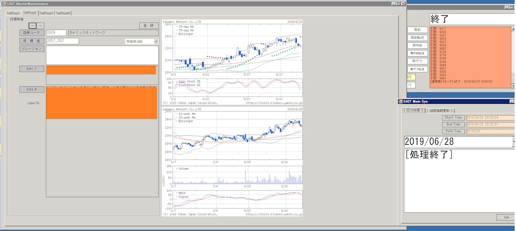Open the 銘柄情報更新 tab in SAIT Main Sys
The width and height of the screenshot is (516, 231).
pyautogui.click(x=440, y=111)
